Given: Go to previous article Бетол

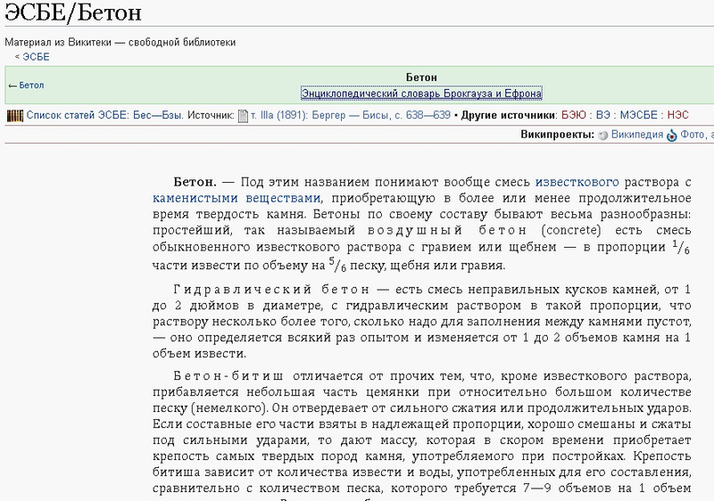Looking at the screenshot, I should pyautogui.click(x=26, y=86).
